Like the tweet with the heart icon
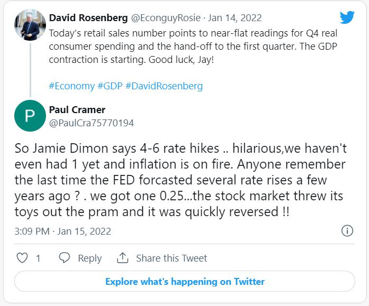Image resolution: width=369 pixels, height=306 pixels. (x=22, y=258)
